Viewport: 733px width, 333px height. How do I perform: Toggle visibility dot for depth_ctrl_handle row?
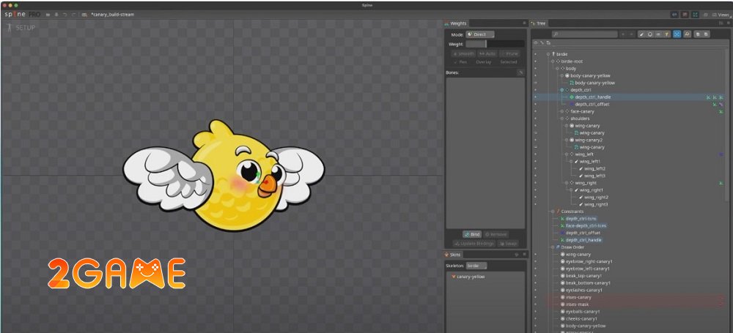[x=535, y=97]
